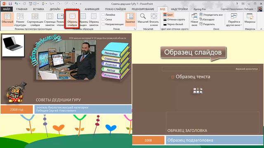This screenshot has width=264, height=148.
Task: Switch to the ПОКАЗ СЛАЙДОВ tab
Action: point(115,9)
